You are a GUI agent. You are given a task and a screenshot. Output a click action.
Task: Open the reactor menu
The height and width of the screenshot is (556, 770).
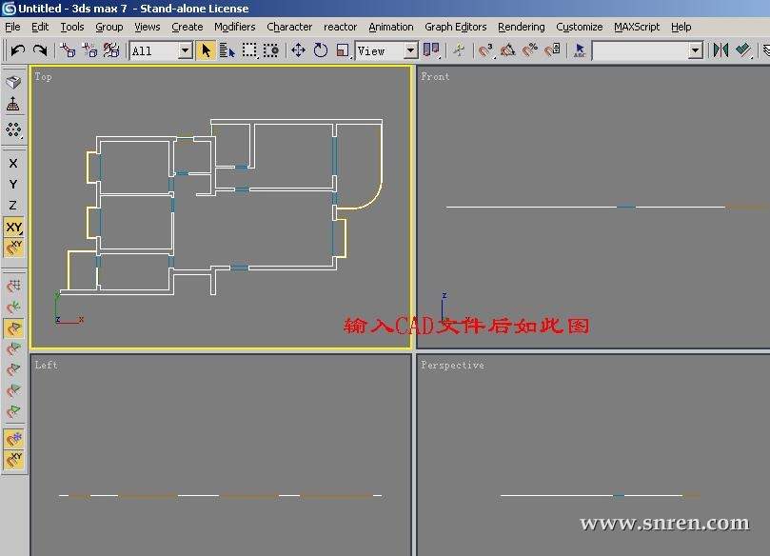coord(341,27)
